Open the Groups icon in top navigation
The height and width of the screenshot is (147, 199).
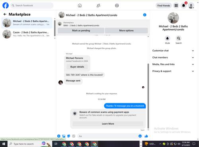(x=117, y=6)
